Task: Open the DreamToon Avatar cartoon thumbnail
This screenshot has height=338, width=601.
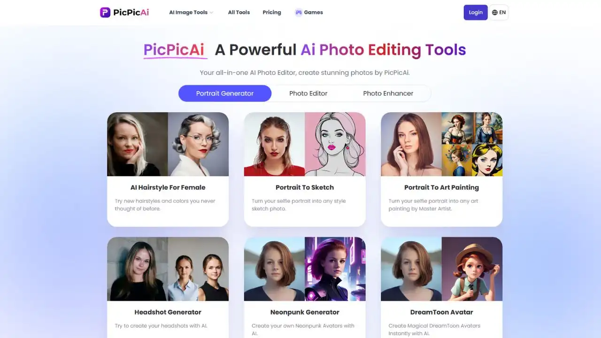Action: pos(472,269)
